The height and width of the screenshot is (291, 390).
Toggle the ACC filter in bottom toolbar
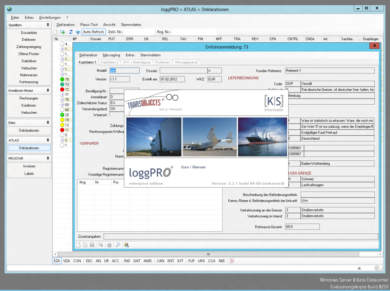point(115,261)
